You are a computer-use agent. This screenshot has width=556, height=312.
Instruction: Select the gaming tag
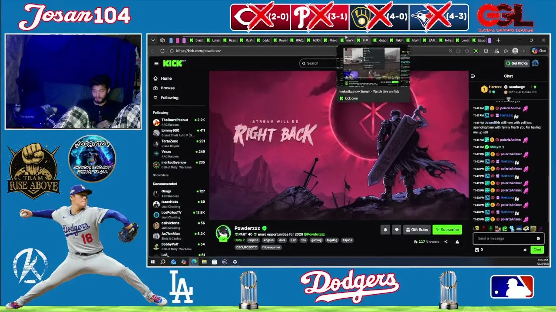coord(316,240)
